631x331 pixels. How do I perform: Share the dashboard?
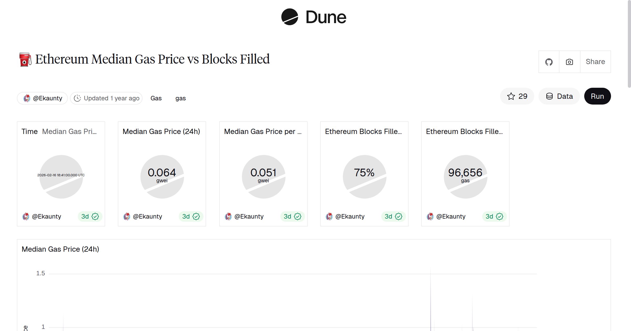coord(595,61)
